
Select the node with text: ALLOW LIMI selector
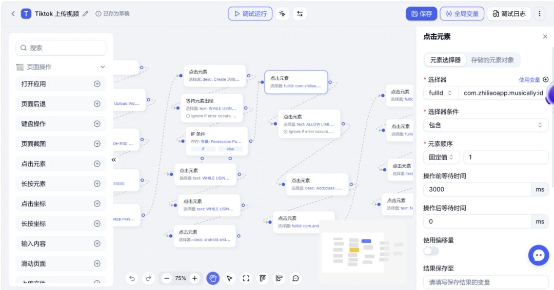click(309, 124)
